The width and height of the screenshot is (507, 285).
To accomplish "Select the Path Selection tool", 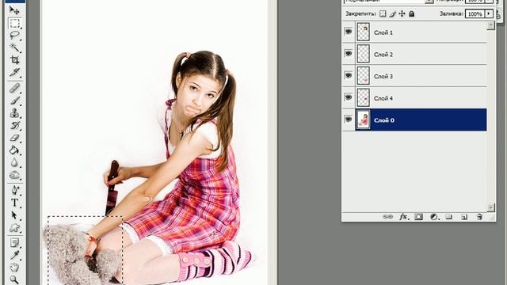I will coord(14,215).
